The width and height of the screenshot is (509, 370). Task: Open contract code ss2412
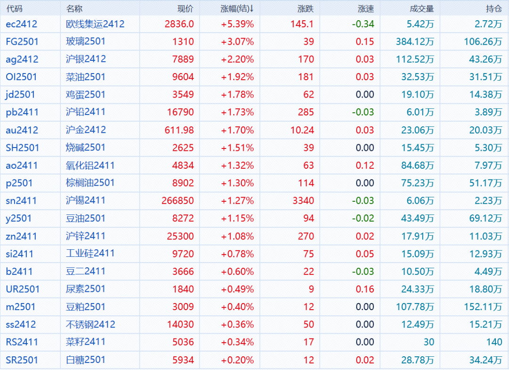tap(21, 324)
